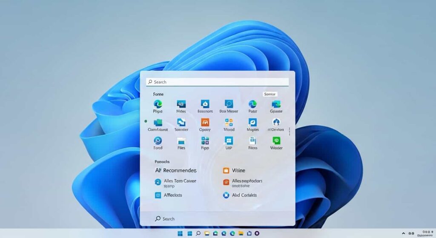Open the Witine recommended item
The height and width of the screenshot is (238, 436).
pyautogui.click(x=234, y=170)
